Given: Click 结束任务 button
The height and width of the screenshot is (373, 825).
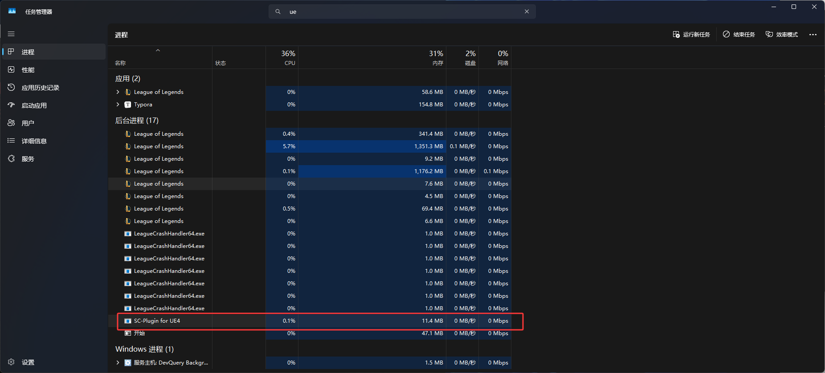Looking at the screenshot, I should pyautogui.click(x=739, y=34).
